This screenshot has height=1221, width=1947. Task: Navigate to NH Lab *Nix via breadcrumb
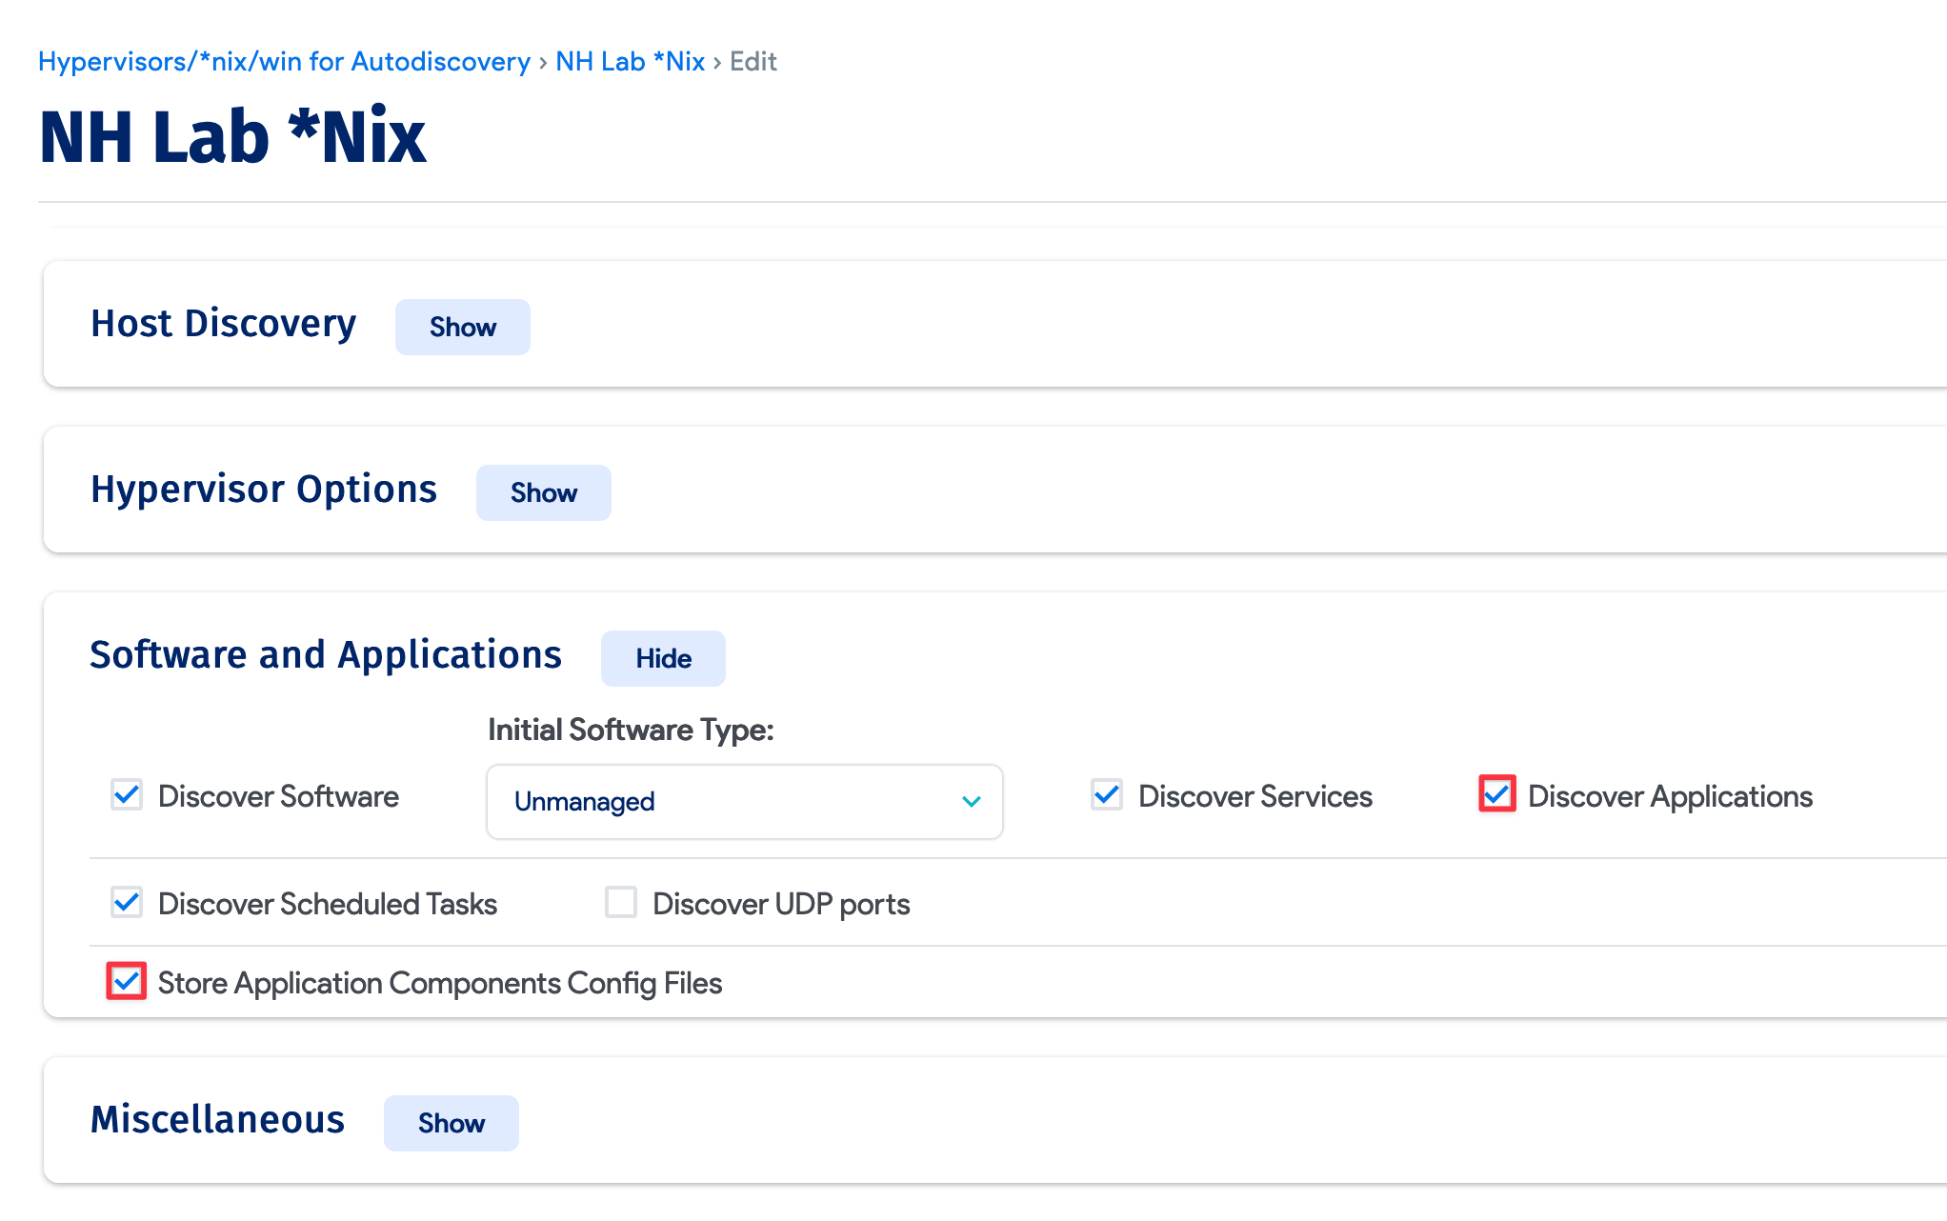(x=630, y=61)
